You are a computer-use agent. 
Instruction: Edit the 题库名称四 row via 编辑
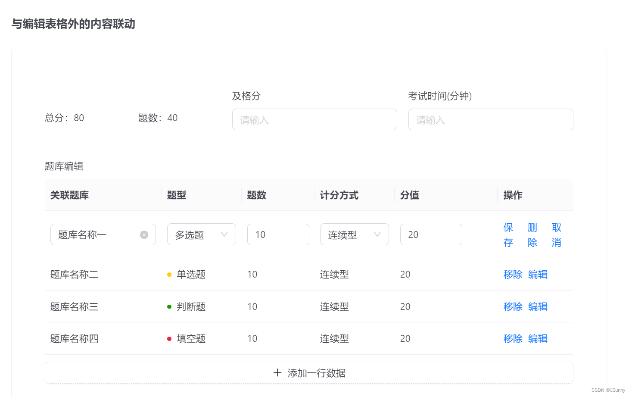pos(538,339)
